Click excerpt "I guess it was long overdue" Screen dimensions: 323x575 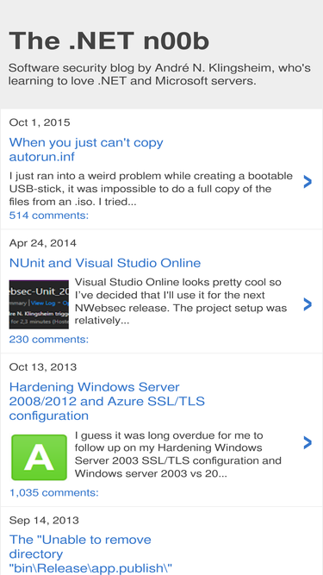click(x=178, y=454)
